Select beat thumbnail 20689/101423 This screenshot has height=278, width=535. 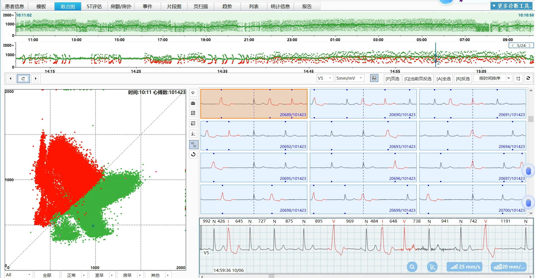click(x=254, y=104)
